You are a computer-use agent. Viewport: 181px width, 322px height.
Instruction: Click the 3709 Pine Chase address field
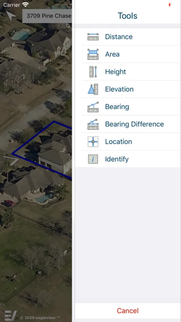pos(47,16)
